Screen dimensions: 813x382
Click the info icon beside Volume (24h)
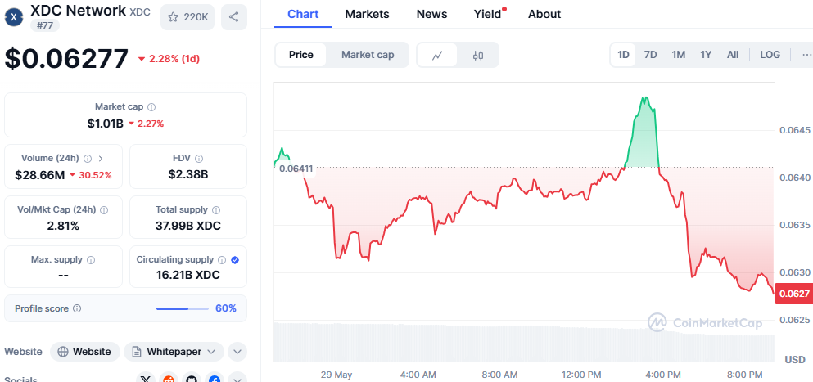(x=88, y=158)
